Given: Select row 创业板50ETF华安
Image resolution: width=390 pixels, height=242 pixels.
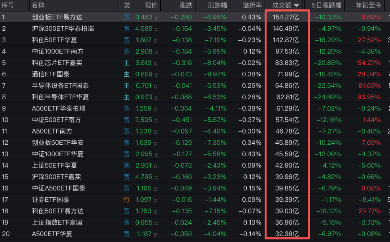Looking at the screenshot, I should point(195,143).
